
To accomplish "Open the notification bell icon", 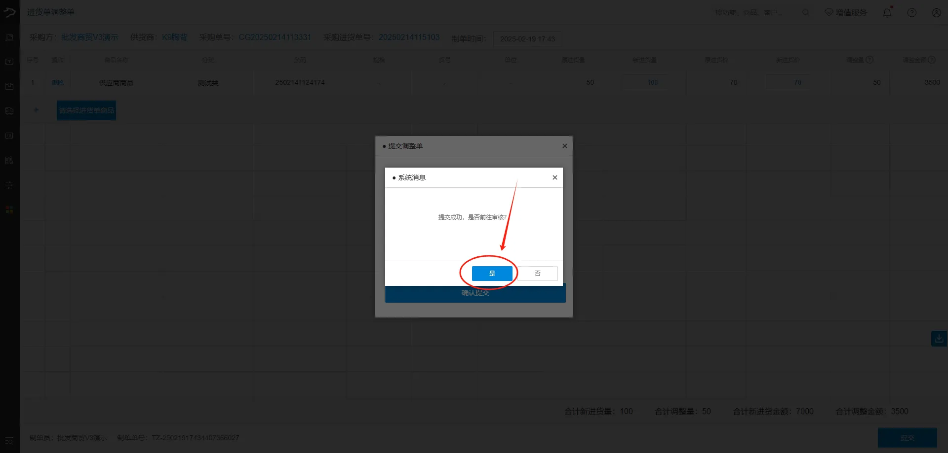I will click(887, 13).
